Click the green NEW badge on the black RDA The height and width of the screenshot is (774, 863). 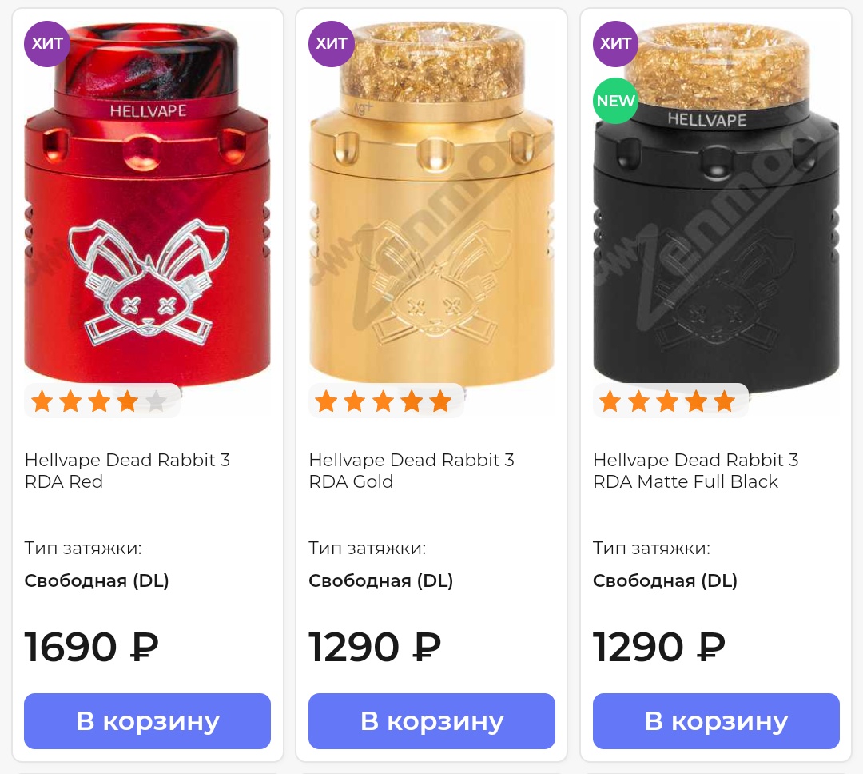615,101
